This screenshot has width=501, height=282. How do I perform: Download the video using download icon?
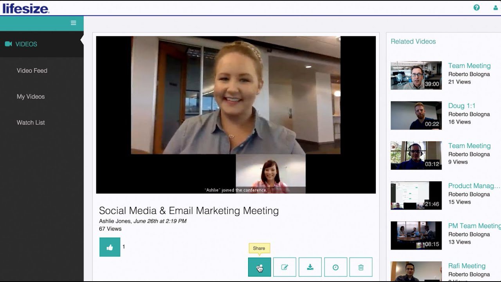[310, 267]
